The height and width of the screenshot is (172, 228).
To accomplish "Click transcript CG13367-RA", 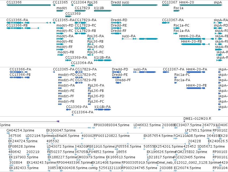I will (166, 23).
